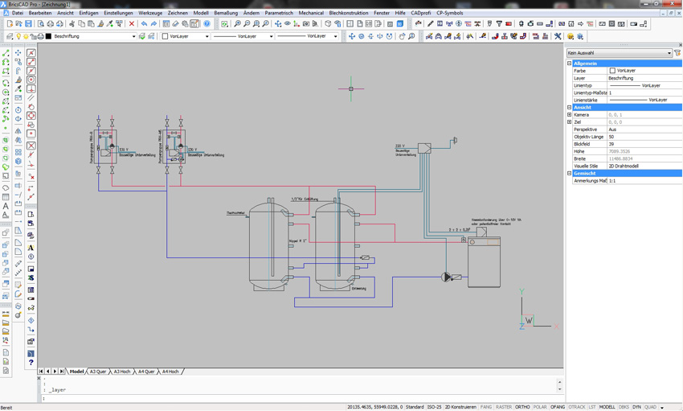683x411 pixels.
Task: Open the Kein Auswahl selection dropdown
Action: tap(619, 53)
